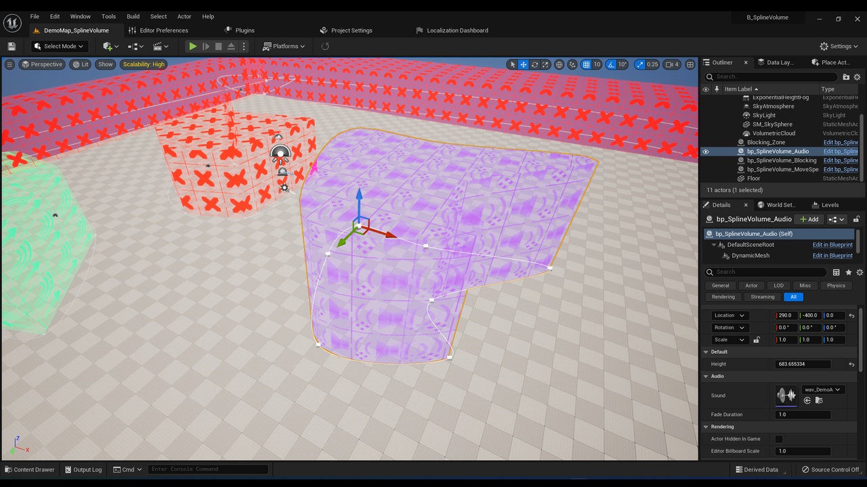Open the Build menu
The width and height of the screenshot is (867, 487).
pos(133,16)
